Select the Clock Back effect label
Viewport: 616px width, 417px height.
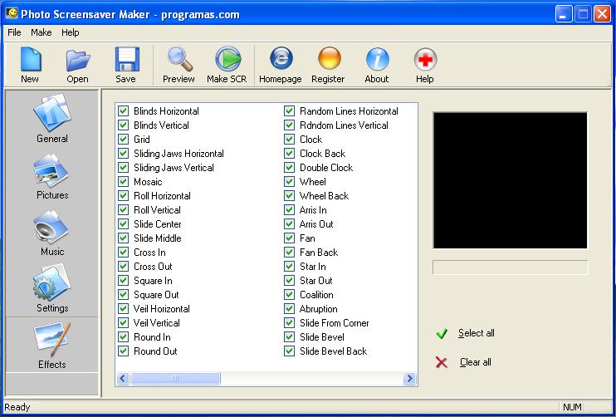tap(323, 154)
